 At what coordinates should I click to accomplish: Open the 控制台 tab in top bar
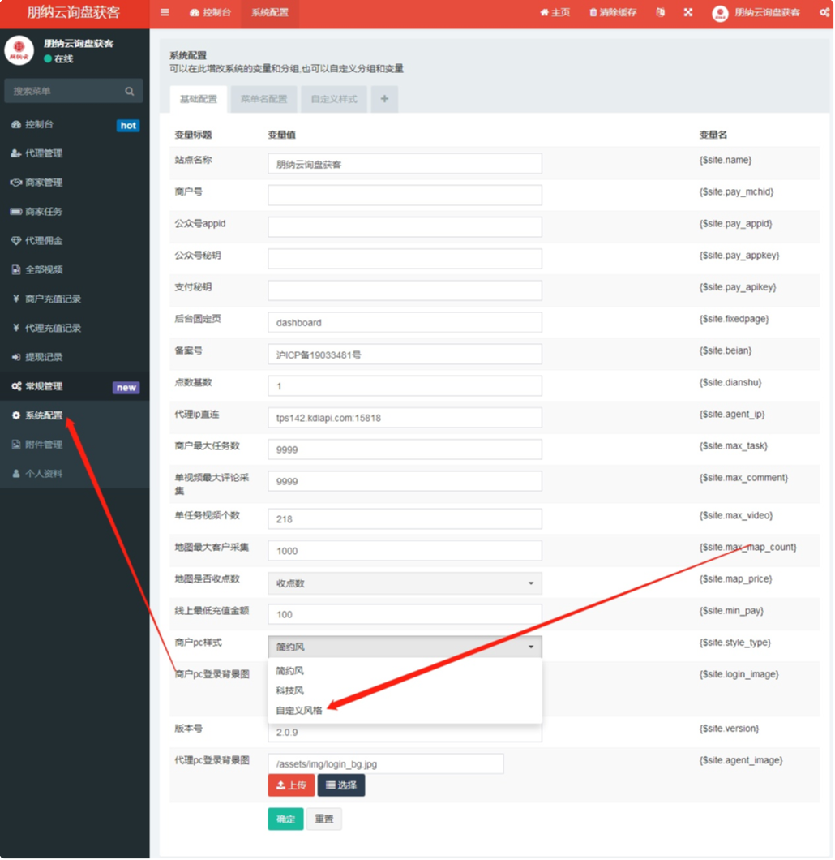click(211, 13)
